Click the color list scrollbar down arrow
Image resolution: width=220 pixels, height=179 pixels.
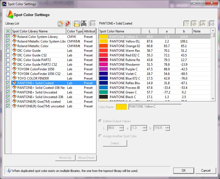click(x=213, y=99)
